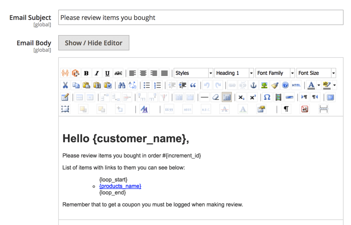Apply subscript formatting
351x225 pixels.
coord(241,97)
